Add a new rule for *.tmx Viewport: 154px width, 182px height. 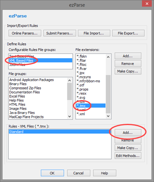click(128, 133)
